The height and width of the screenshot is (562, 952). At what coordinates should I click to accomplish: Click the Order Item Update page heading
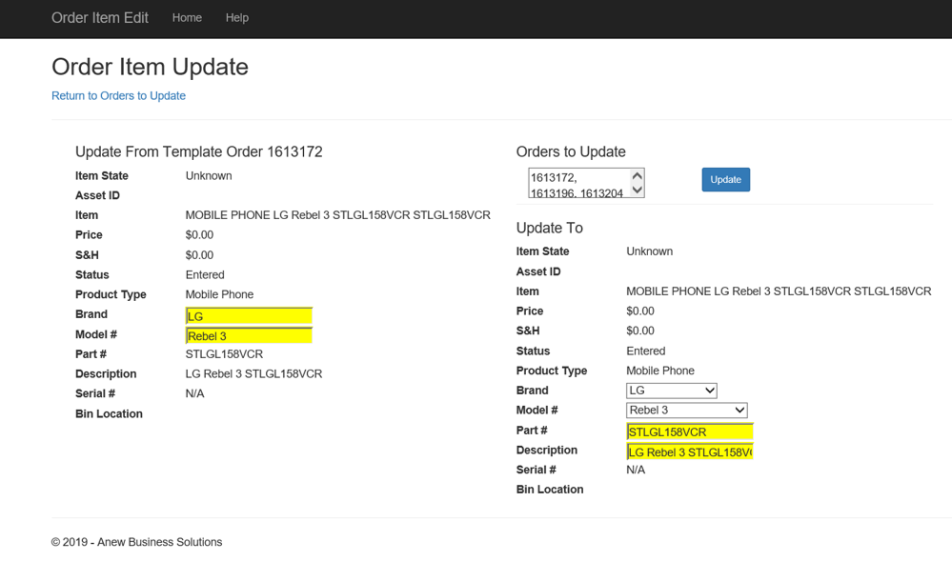coord(150,67)
